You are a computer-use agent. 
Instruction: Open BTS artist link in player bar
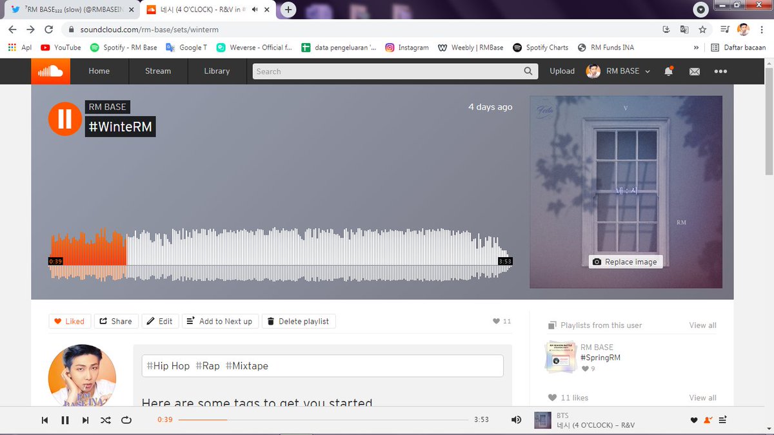click(564, 416)
